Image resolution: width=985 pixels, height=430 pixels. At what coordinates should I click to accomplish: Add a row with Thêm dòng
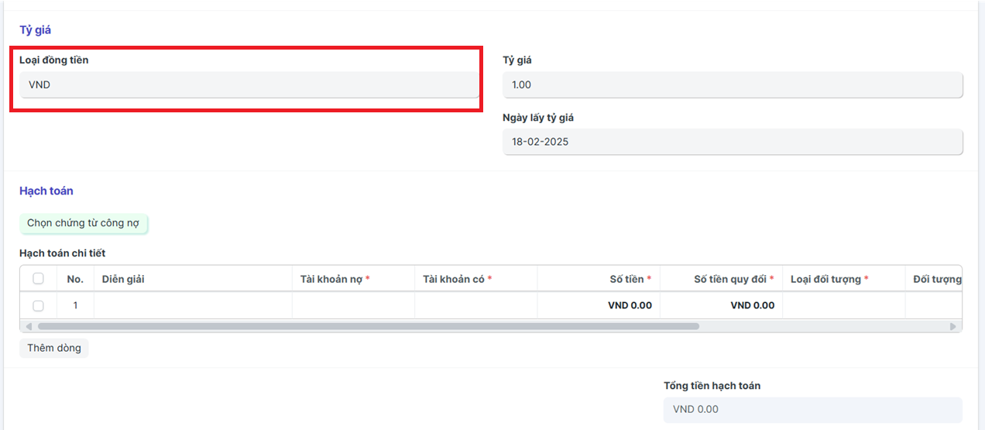(54, 348)
